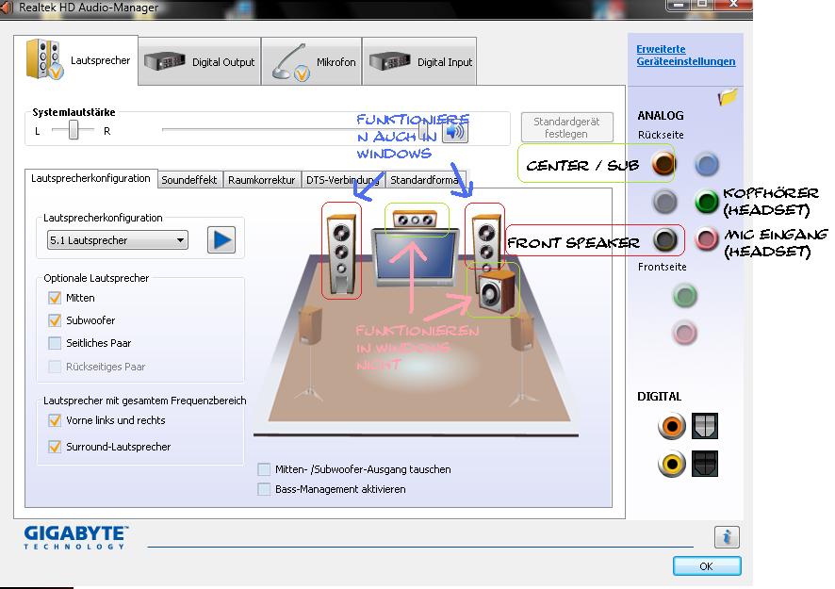Open the 5.1 Lautsprecher configuration dropdown
The width and height of the screenshot is (835, 589).
coord(118,240)
